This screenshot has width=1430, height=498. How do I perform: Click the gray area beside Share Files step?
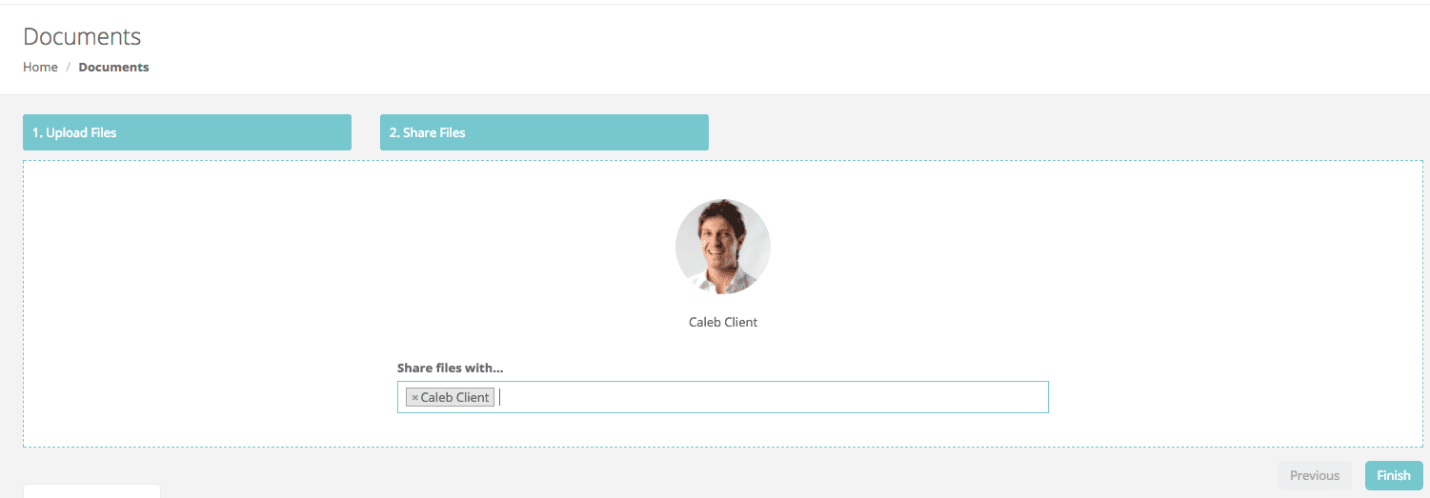(x=1067, y=132)
